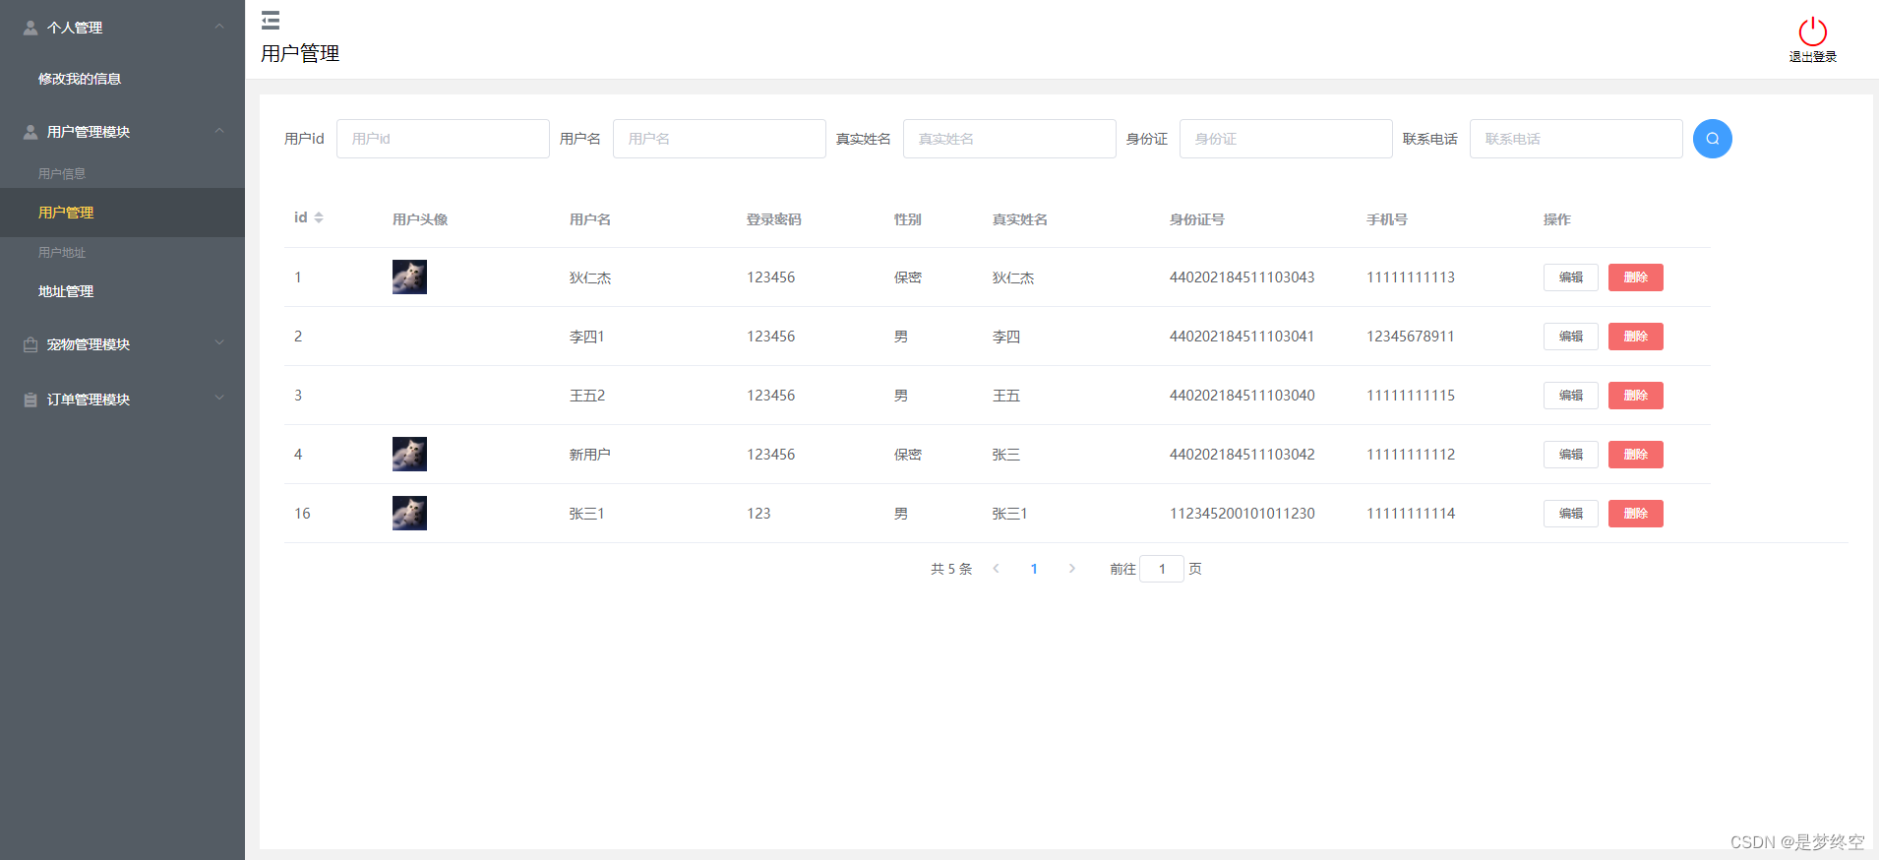1879x860 pixels.
Task: Click the 用户管理模块 user icon
Action: pyautogui.click(x=30, y=132)
